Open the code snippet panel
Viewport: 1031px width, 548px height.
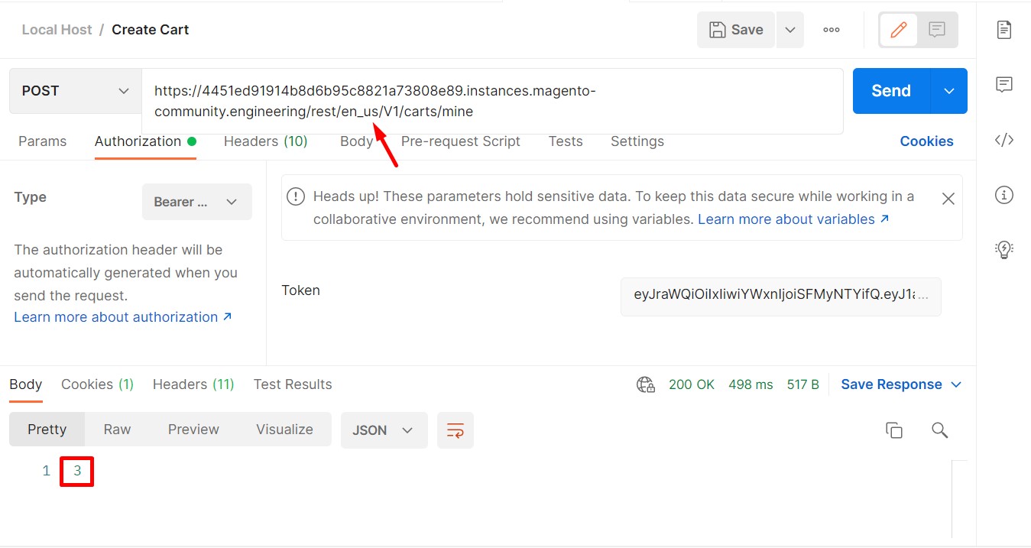tap(1003, 139)
